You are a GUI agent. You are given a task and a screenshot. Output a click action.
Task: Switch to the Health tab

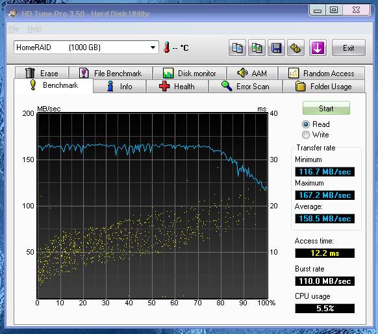click(x=177, y=87)
